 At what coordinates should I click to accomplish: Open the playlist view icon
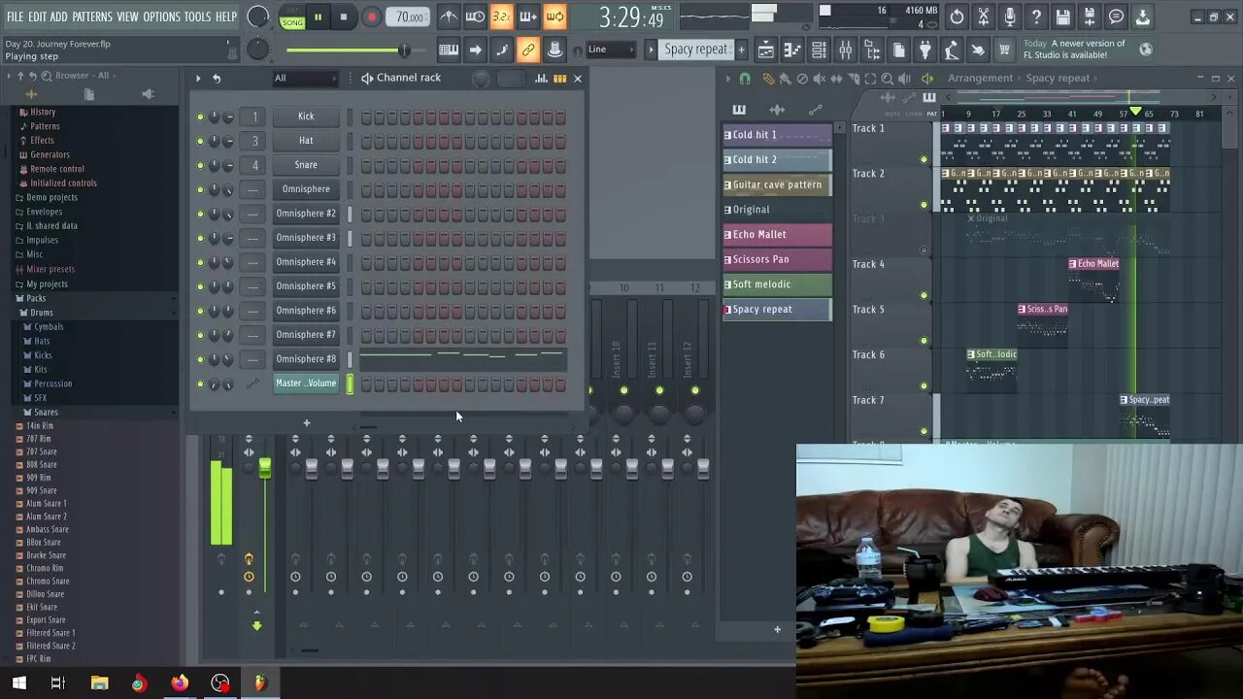click(x=766, y=50)
